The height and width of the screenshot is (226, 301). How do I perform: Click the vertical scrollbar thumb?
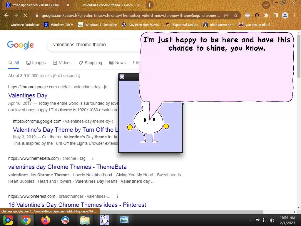click(299, 56)
